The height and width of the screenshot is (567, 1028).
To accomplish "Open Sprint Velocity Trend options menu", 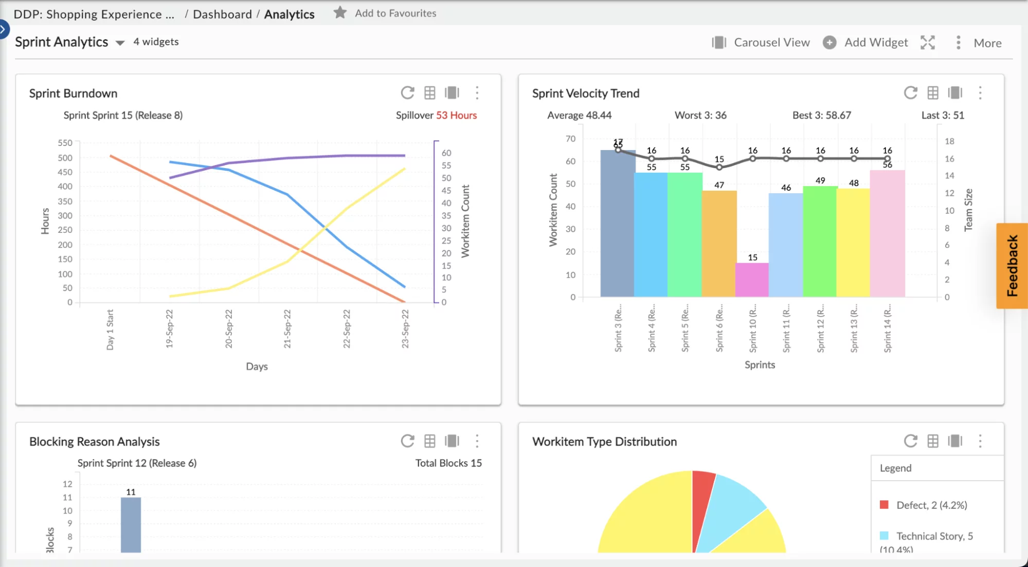I will click(981, 93).
